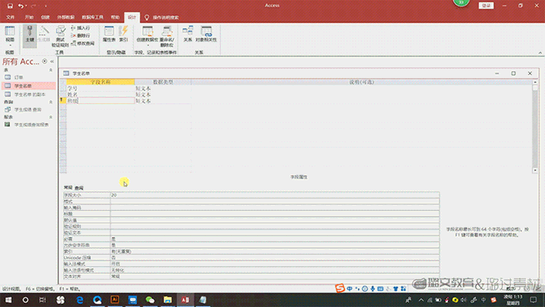Click the Unicode compression property value

click(x=275, y=257)
